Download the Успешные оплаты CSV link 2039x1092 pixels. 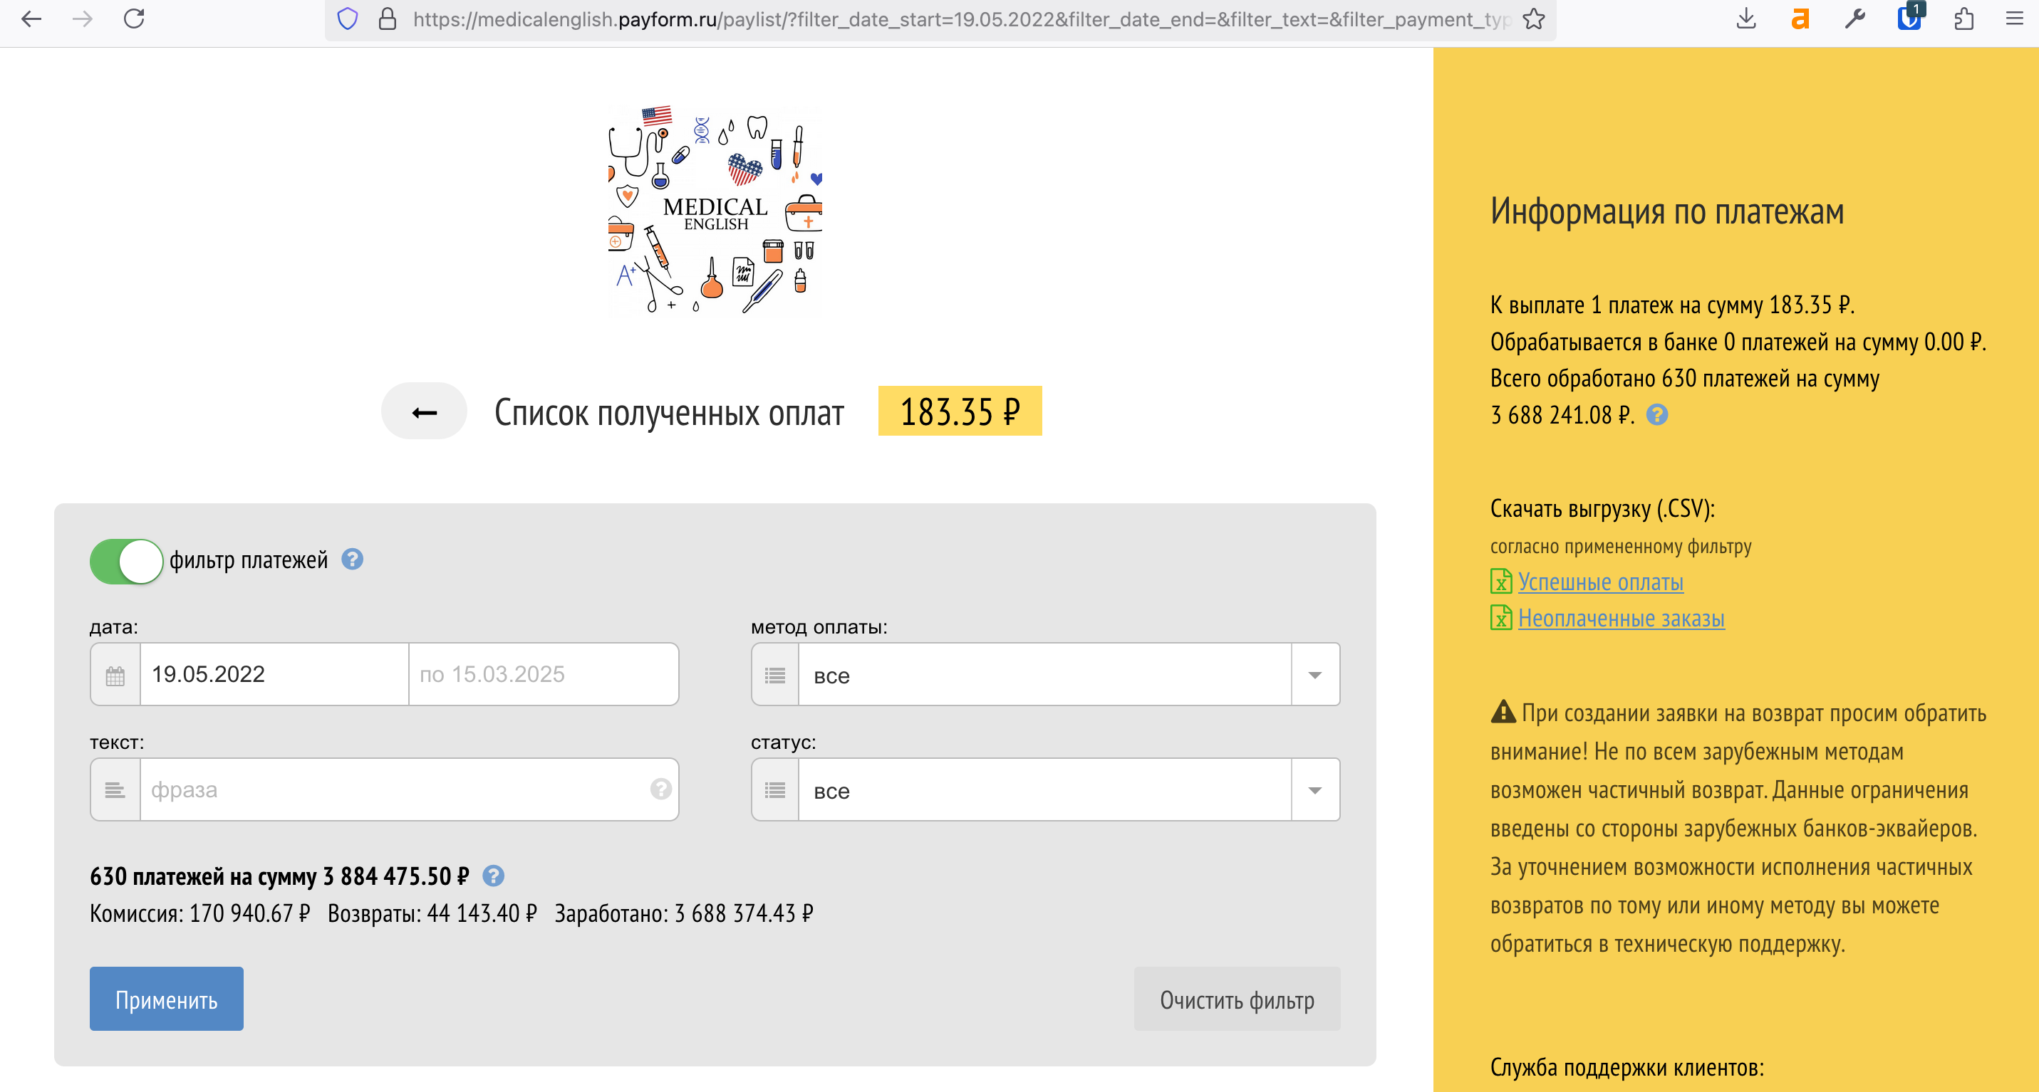[1599, 582]
